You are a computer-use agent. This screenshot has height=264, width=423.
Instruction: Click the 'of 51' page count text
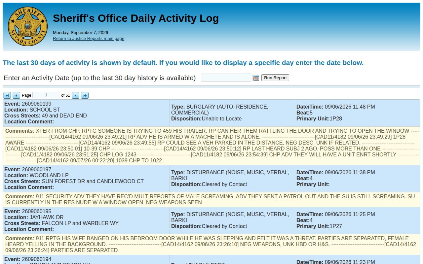pyautogui.click(x=65, y=95)
